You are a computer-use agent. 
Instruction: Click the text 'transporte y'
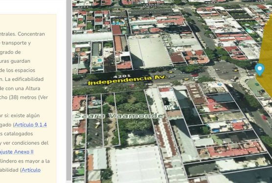(x=16, y=43)
